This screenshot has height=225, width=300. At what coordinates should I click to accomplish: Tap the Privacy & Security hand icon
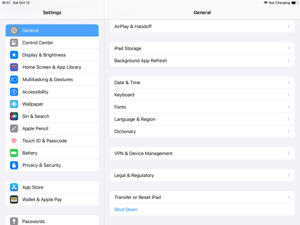coord(14,165)
